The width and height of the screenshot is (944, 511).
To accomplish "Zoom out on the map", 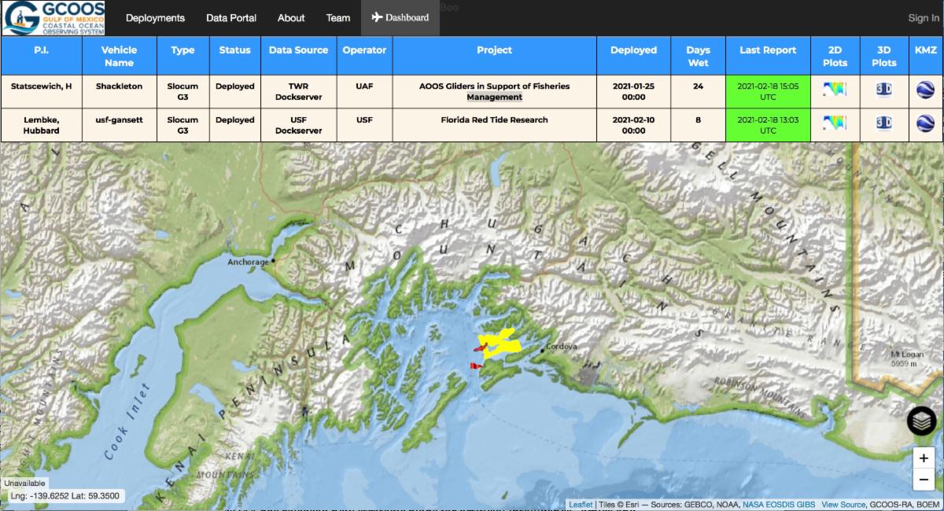I will pyautogui.click(x=924, y=479).
